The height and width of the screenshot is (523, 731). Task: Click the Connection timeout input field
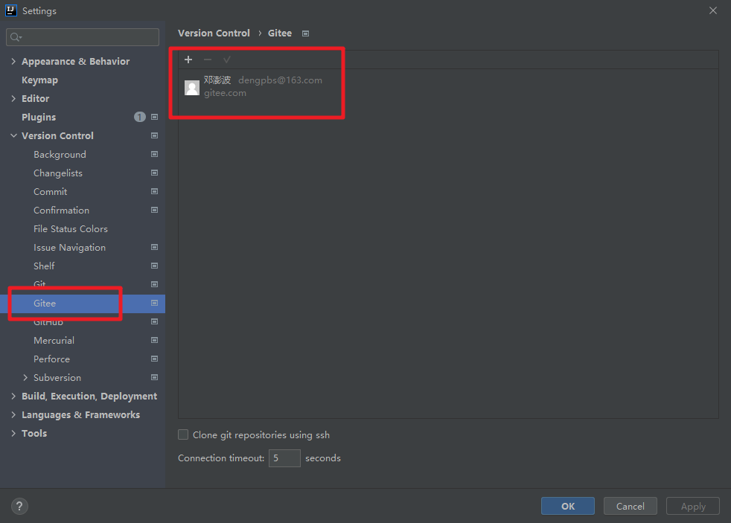(x=284, y=458)
